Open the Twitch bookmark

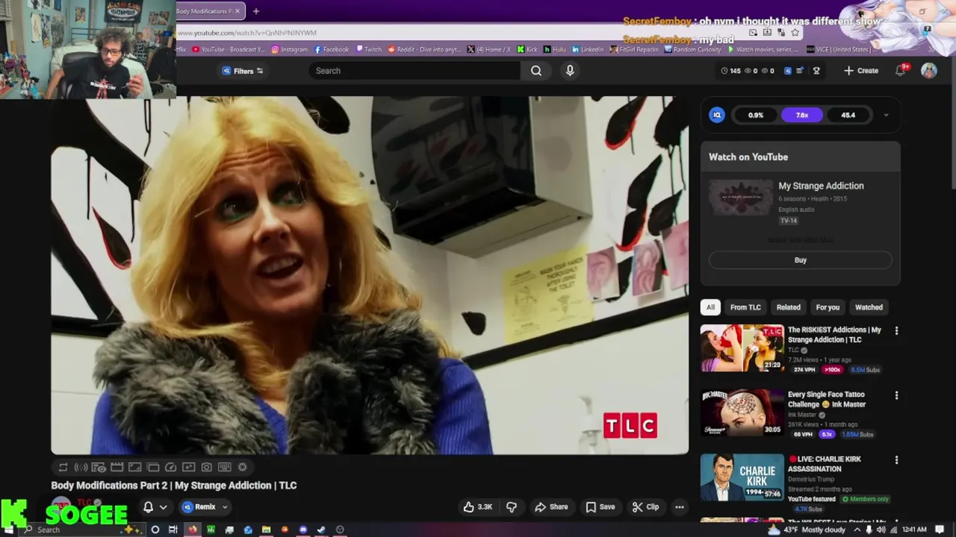(369, 49)
